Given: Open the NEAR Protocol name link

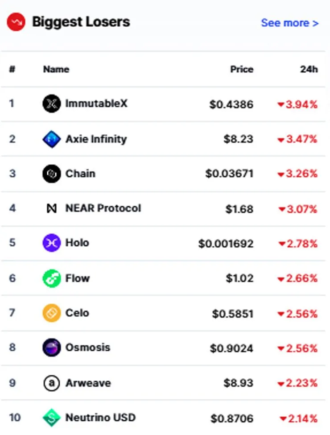Looking at the screenshot, I should pyautogui.click(x=103, y=208).
